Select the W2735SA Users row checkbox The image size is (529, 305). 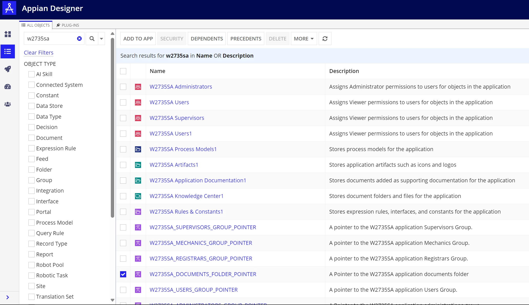[123, 102]
